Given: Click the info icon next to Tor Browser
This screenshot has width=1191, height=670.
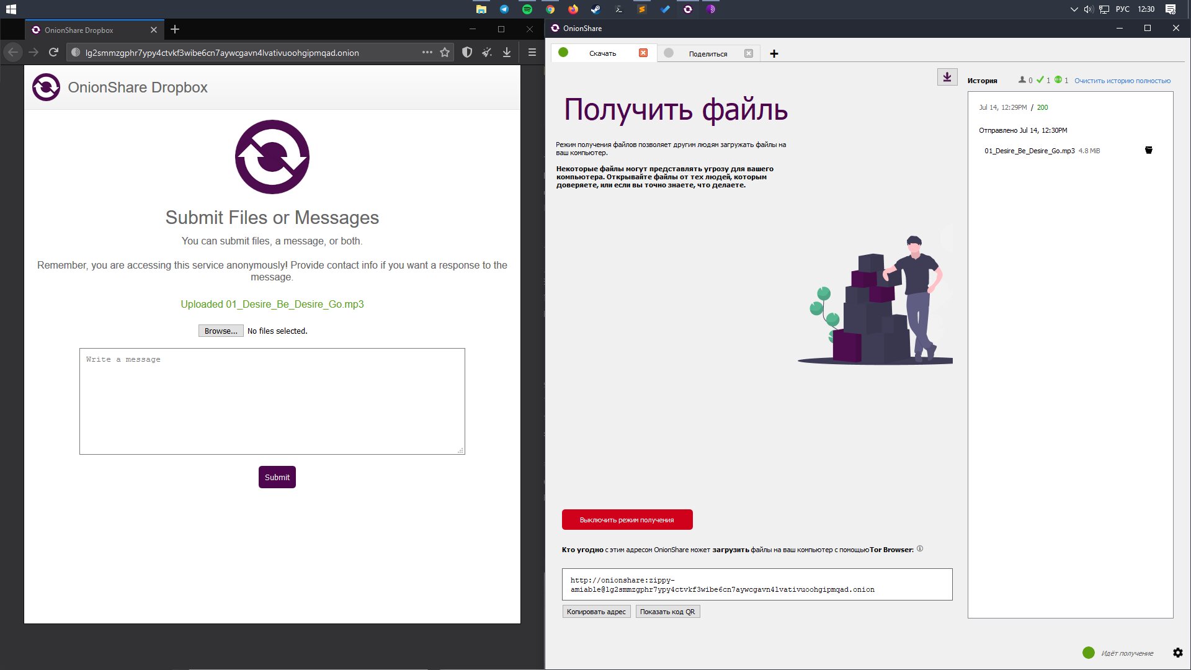Looking at the screenshot, I should point(920,548).
